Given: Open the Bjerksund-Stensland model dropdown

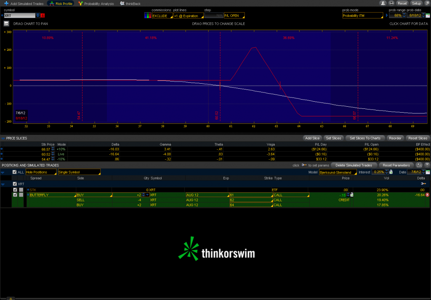Looking at the screenshot, I should [338, 172].
